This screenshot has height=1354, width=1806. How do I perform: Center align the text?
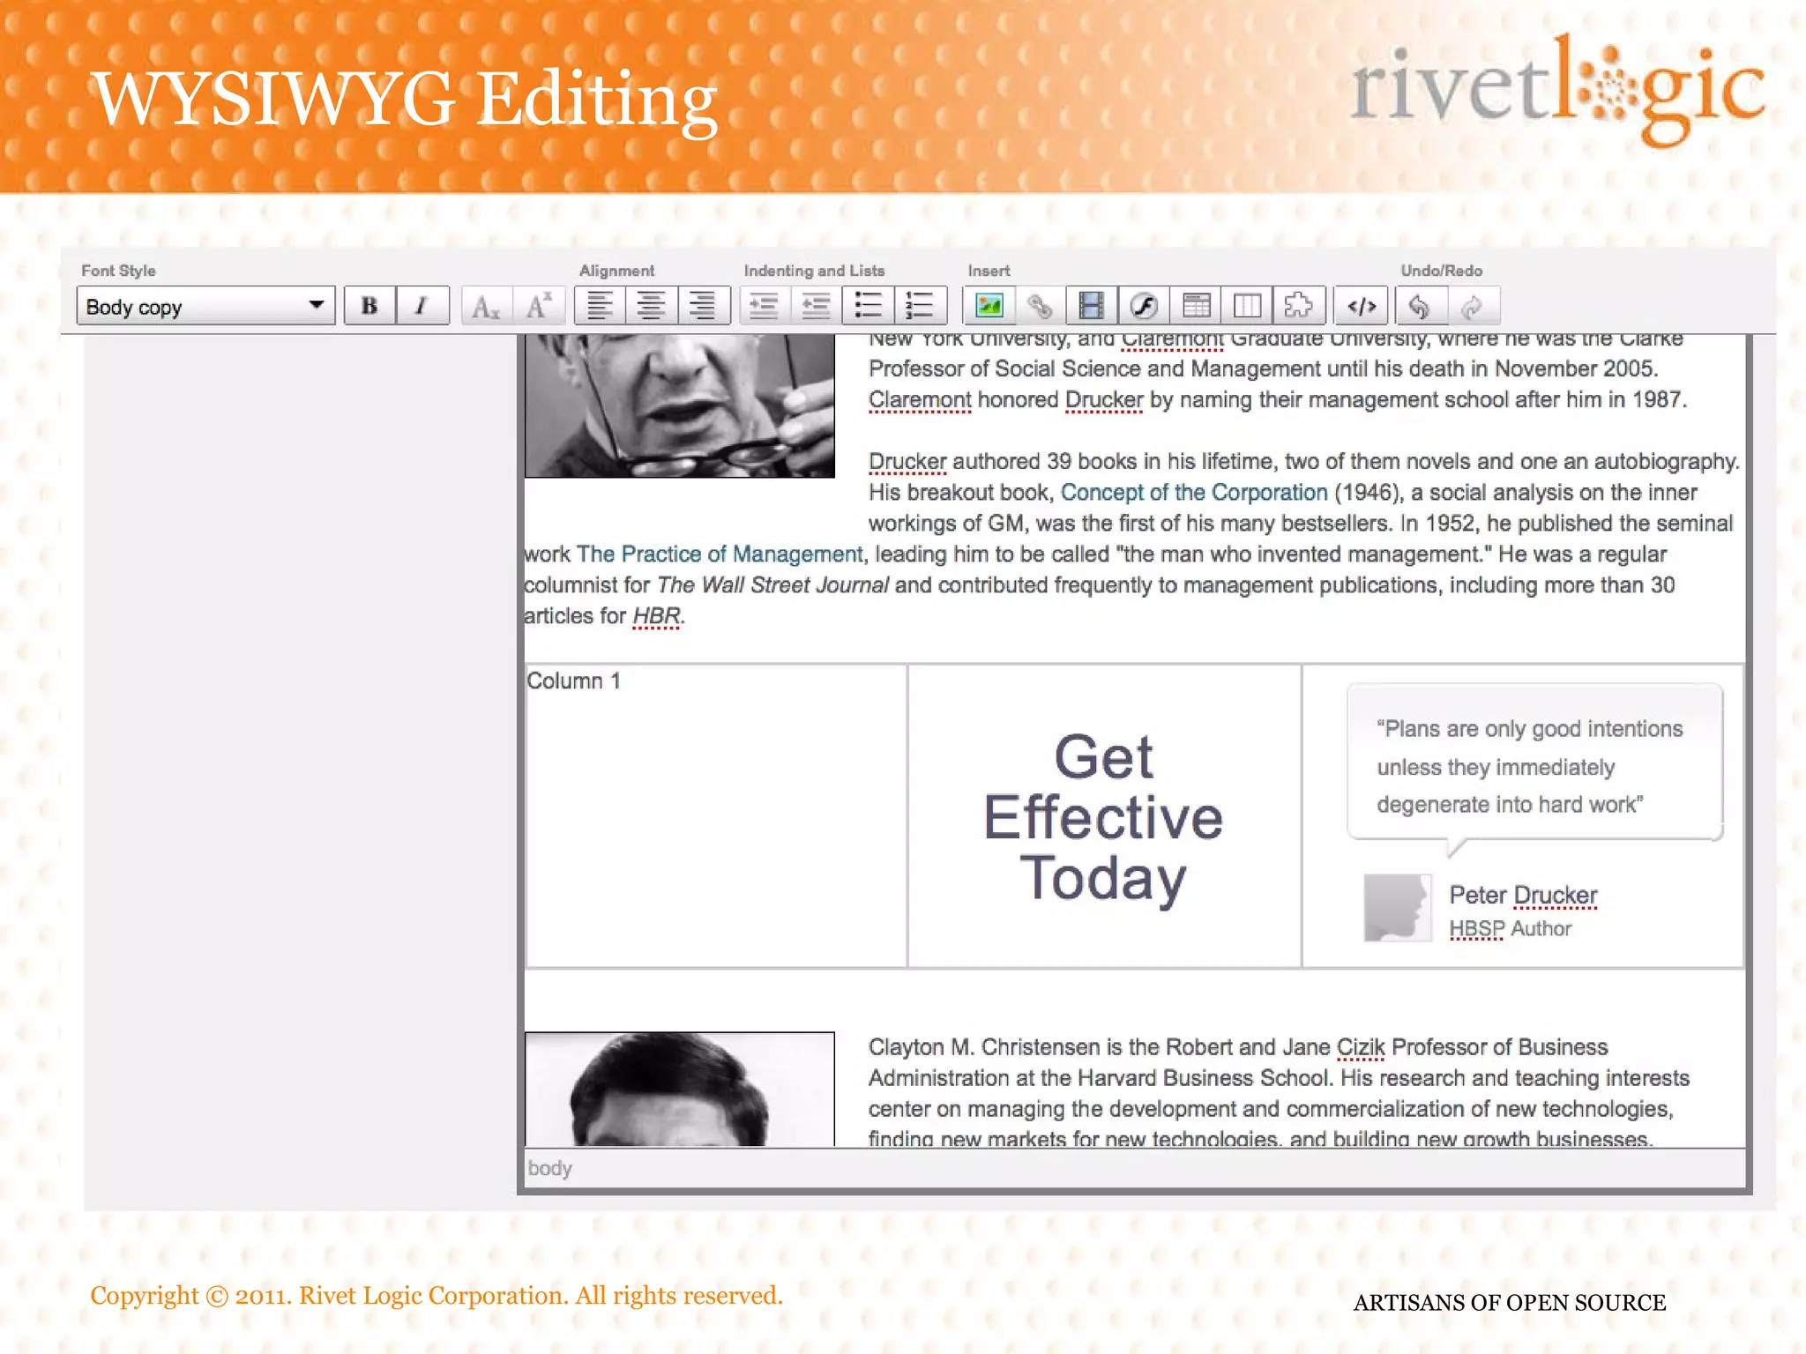(652, 307)
